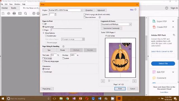
Task: Collapse the Create PDF section chevron
Action: [173, 27]
